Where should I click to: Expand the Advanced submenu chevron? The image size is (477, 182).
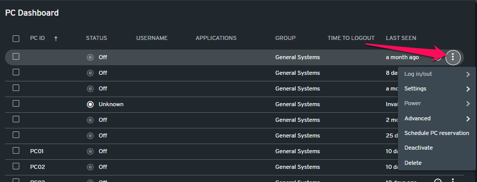click(x=468, y=119)
